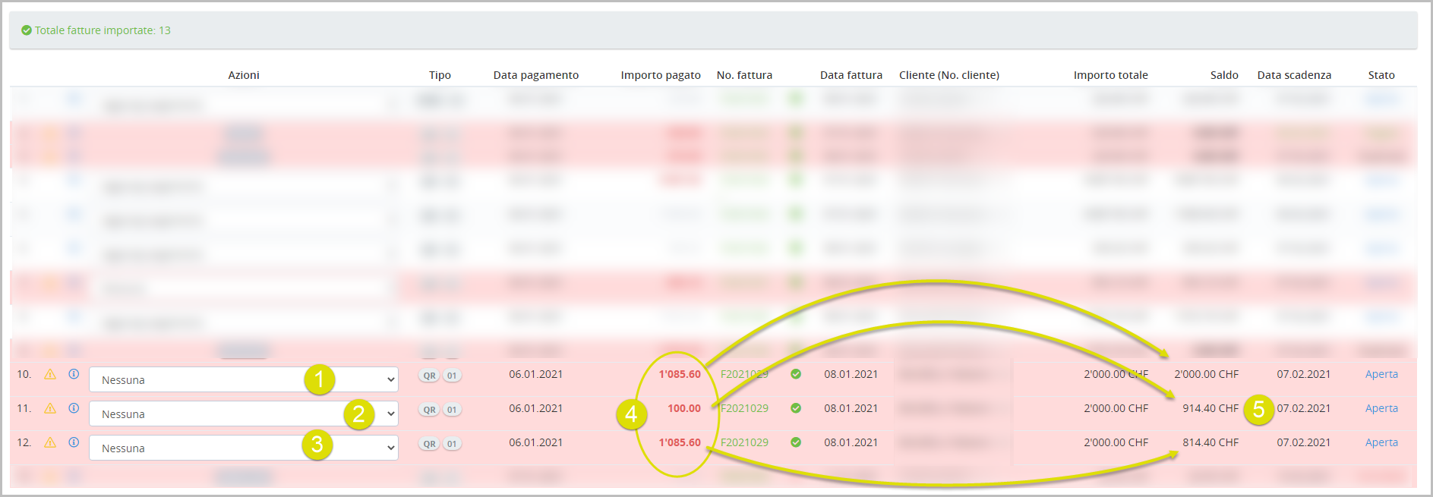The height and width of the screenshot is (497, 1433).
Task: Click the warning triangle icon in row 10
Action: 50,374
